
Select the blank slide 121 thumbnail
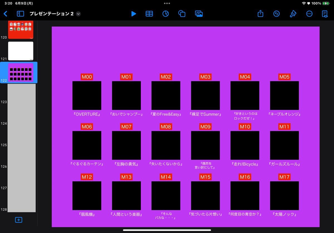pos(21,51)
